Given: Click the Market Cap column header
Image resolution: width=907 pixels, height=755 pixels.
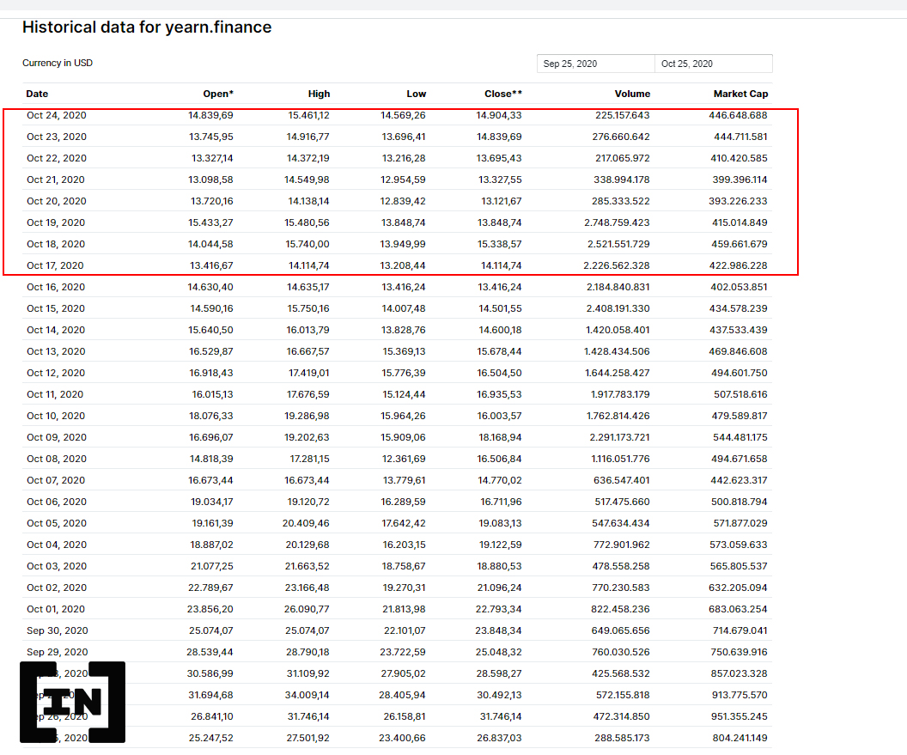Looking at the screenshot, I should click(740, 94).
